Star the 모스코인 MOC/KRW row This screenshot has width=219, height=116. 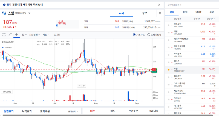pyautogui.click(x=169, y=25)
